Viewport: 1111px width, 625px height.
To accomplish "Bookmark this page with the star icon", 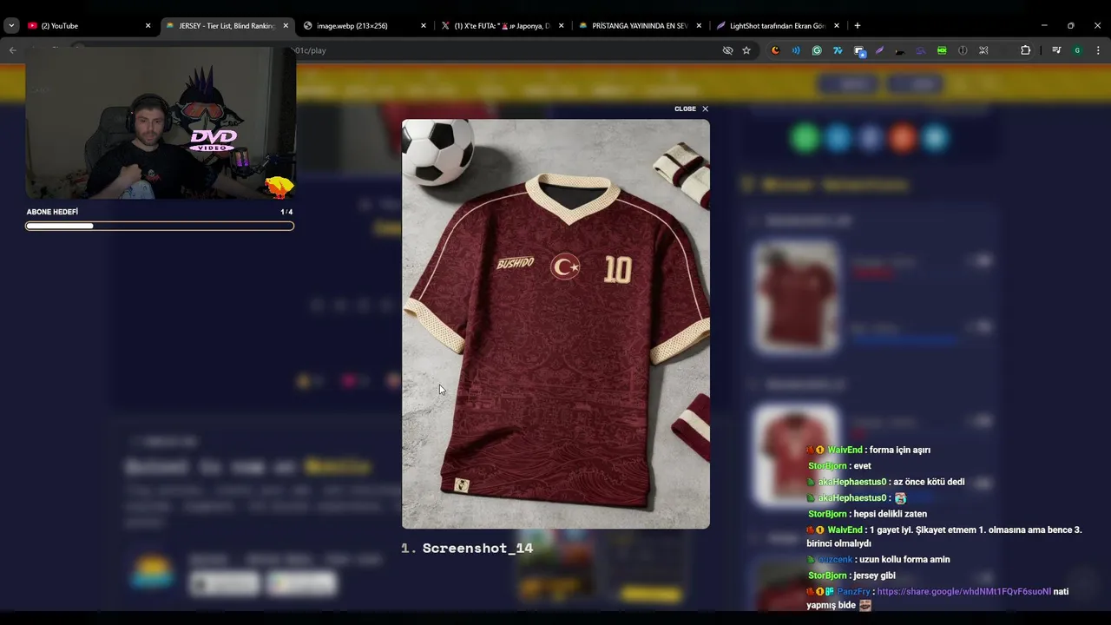I will coord(746,50).
